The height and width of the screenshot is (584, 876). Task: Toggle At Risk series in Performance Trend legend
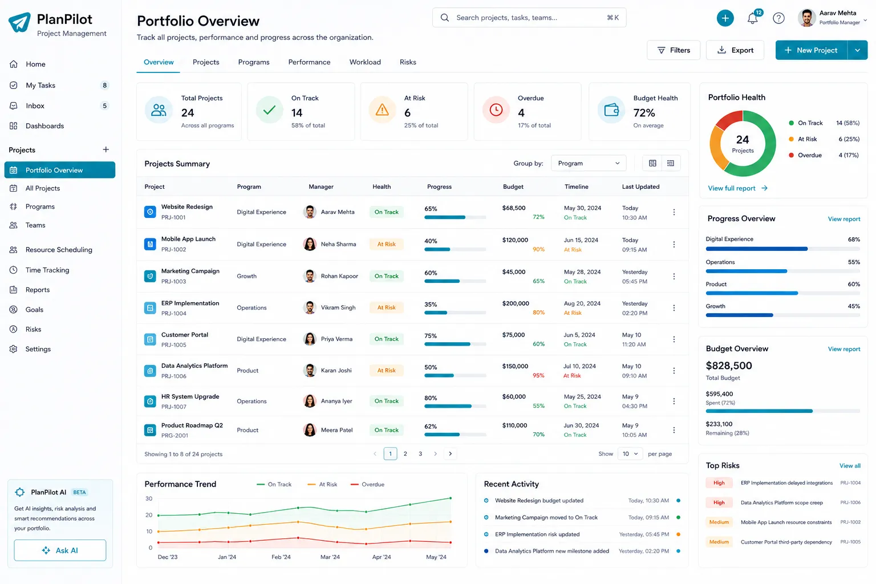point(322,484)
